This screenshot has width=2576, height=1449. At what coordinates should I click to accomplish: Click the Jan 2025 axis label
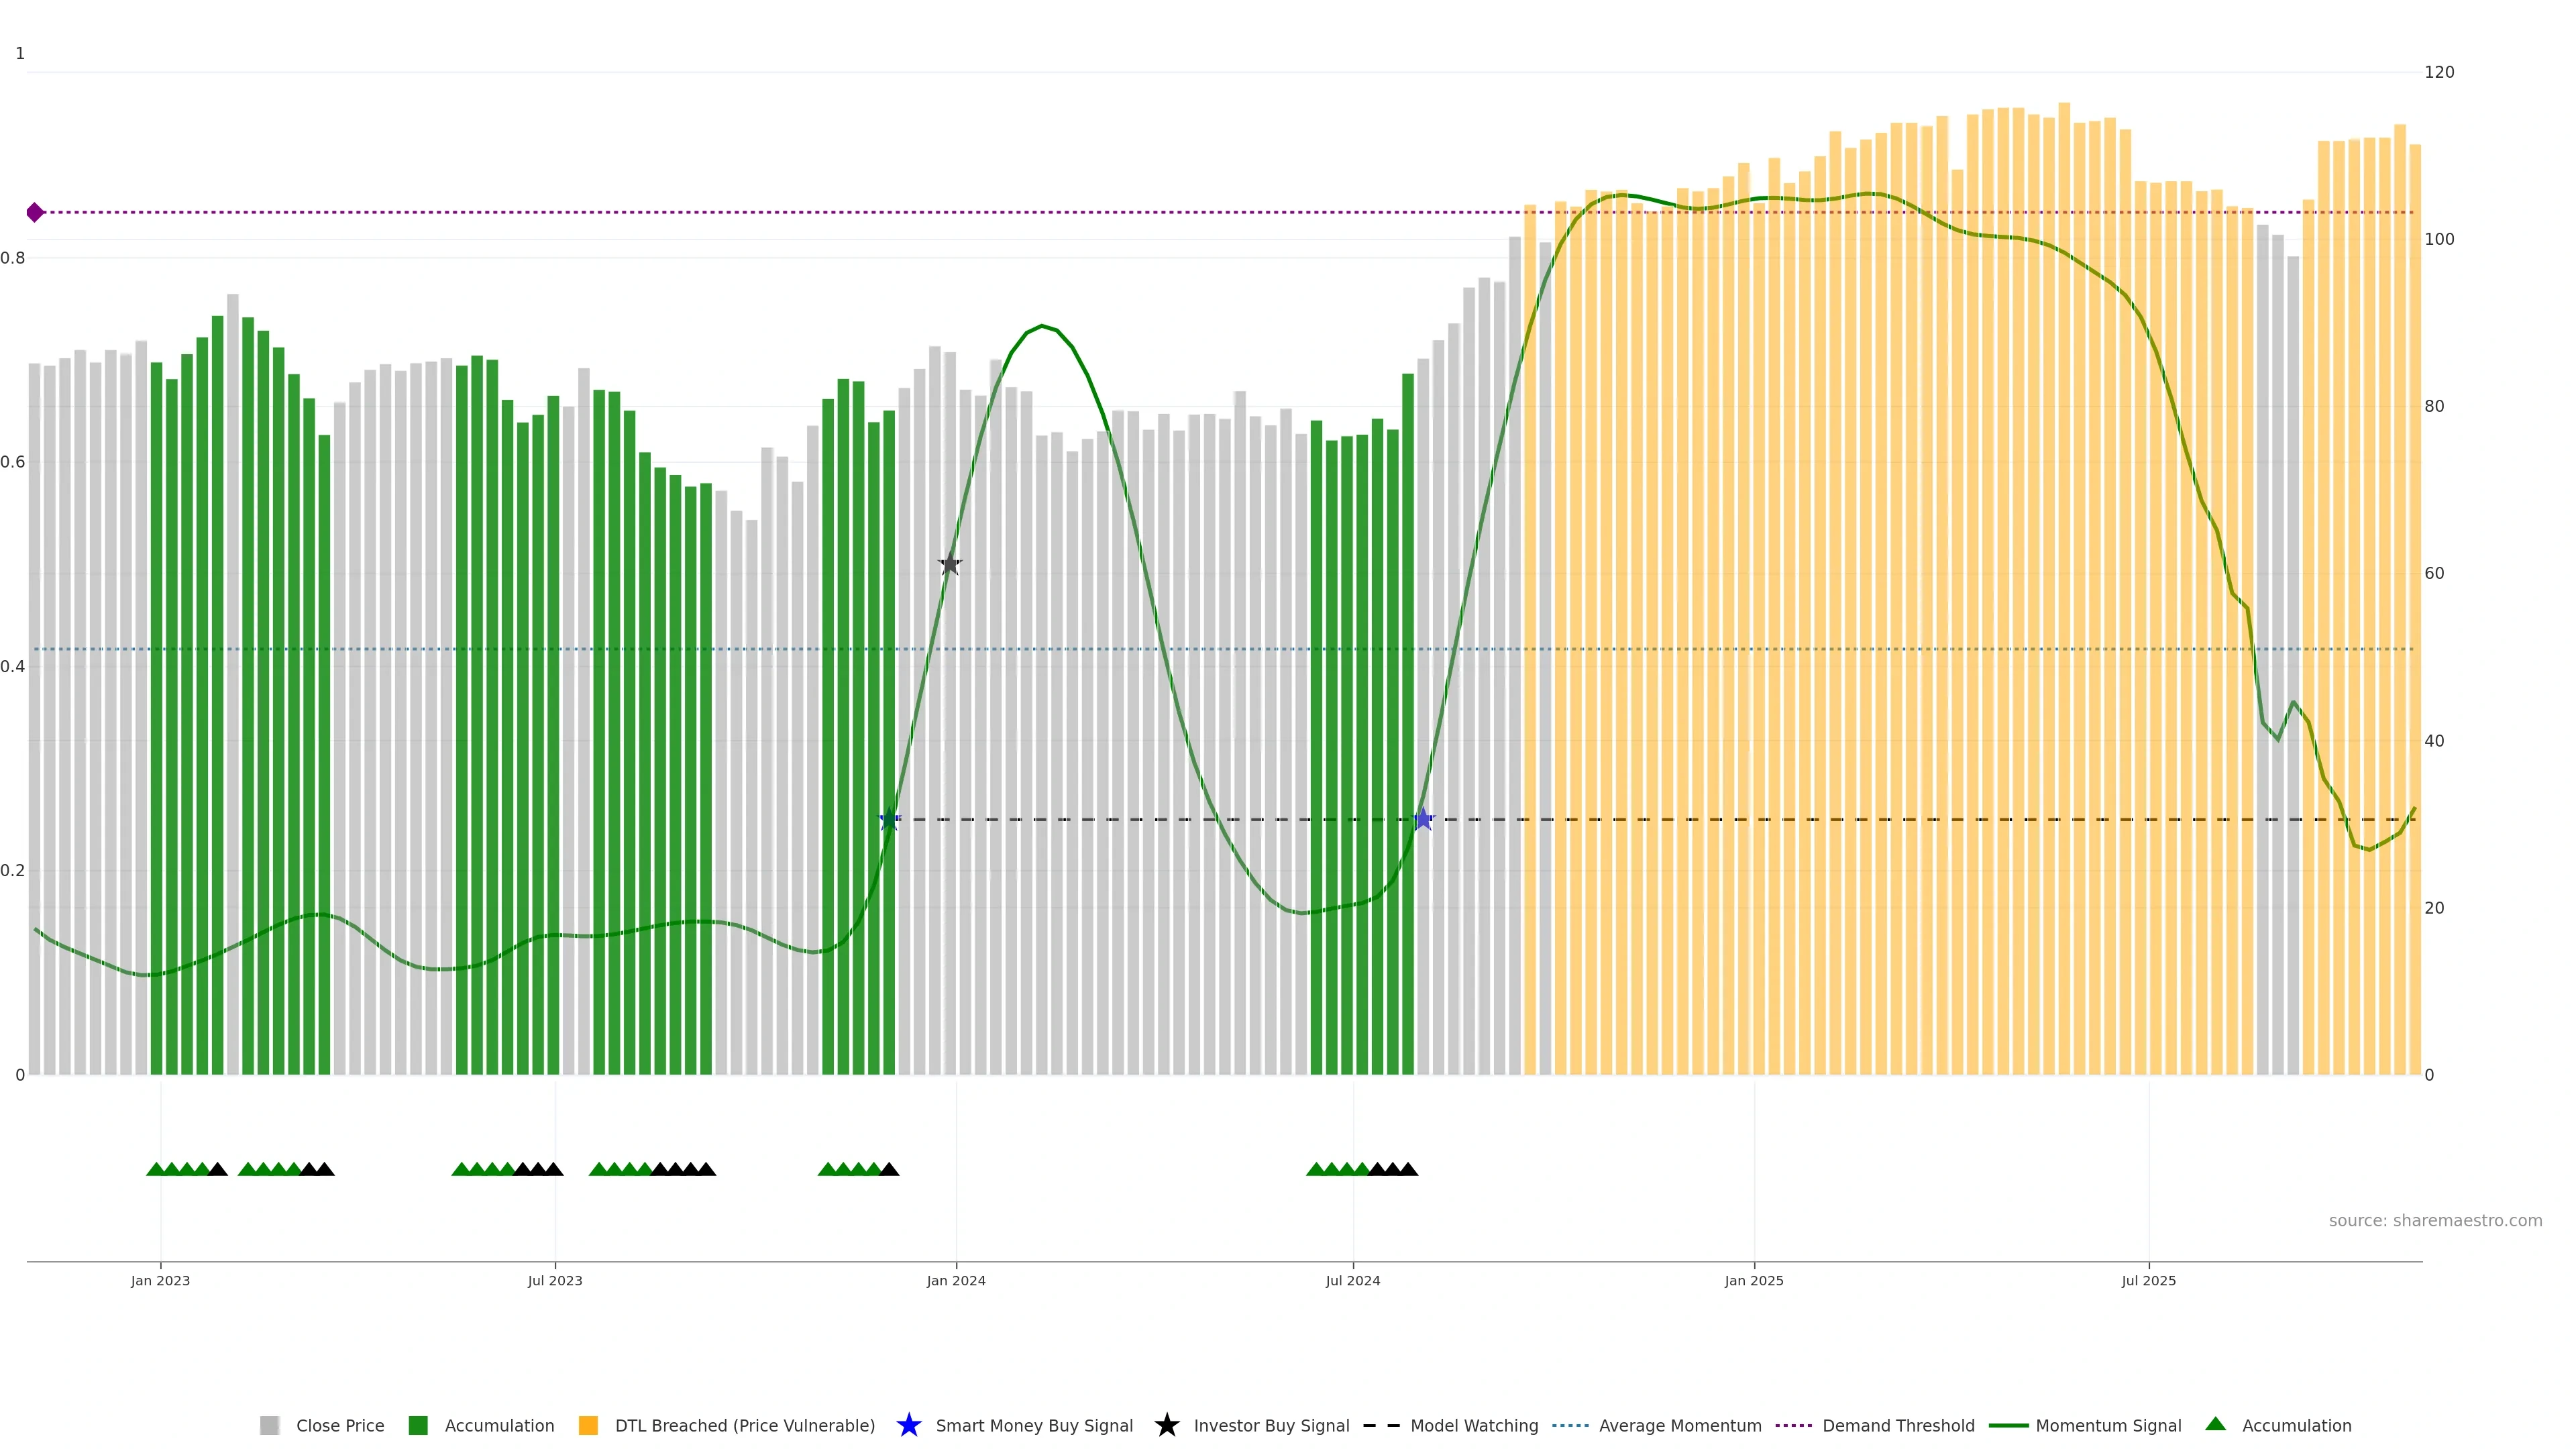click(1753, 1280)
